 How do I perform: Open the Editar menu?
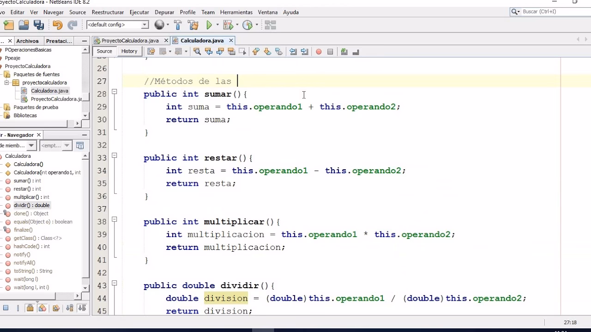[17, 12]
